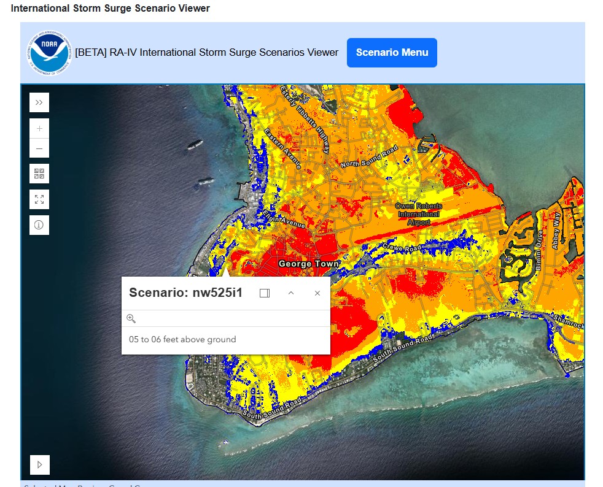Screen dimensions: 603x487
Task: Open the basemap gallery picker
Action: (x=39, y=174)
